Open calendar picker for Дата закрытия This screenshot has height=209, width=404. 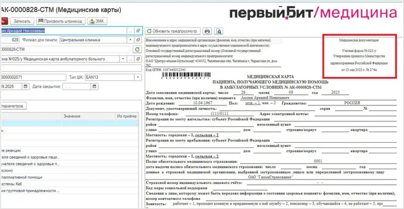coord(95,87)
